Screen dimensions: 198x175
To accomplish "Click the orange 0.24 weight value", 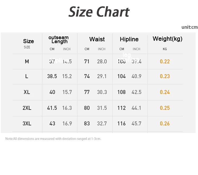I will pos(165,92).
